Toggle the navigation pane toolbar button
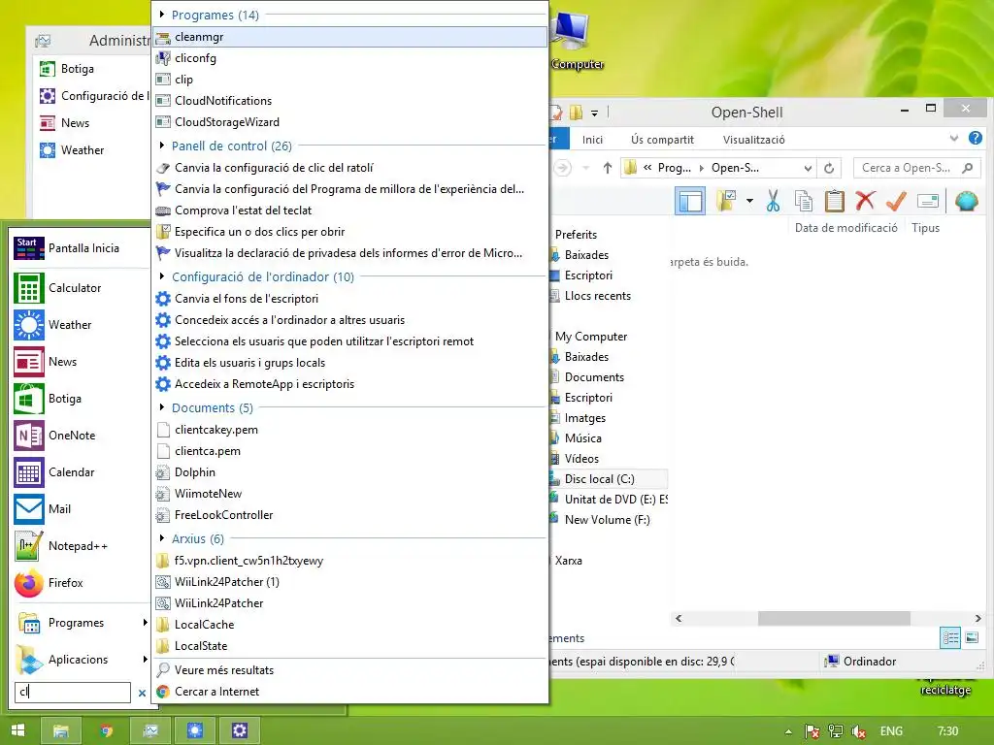This screenshot has width=994, height=745. click(x=690, y=202)
